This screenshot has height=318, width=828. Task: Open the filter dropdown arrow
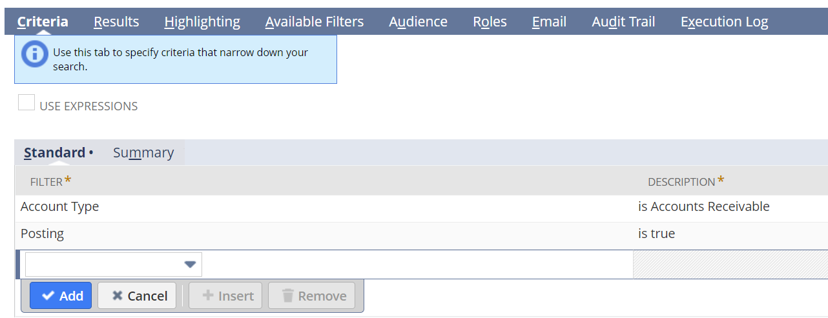[190, 264]
